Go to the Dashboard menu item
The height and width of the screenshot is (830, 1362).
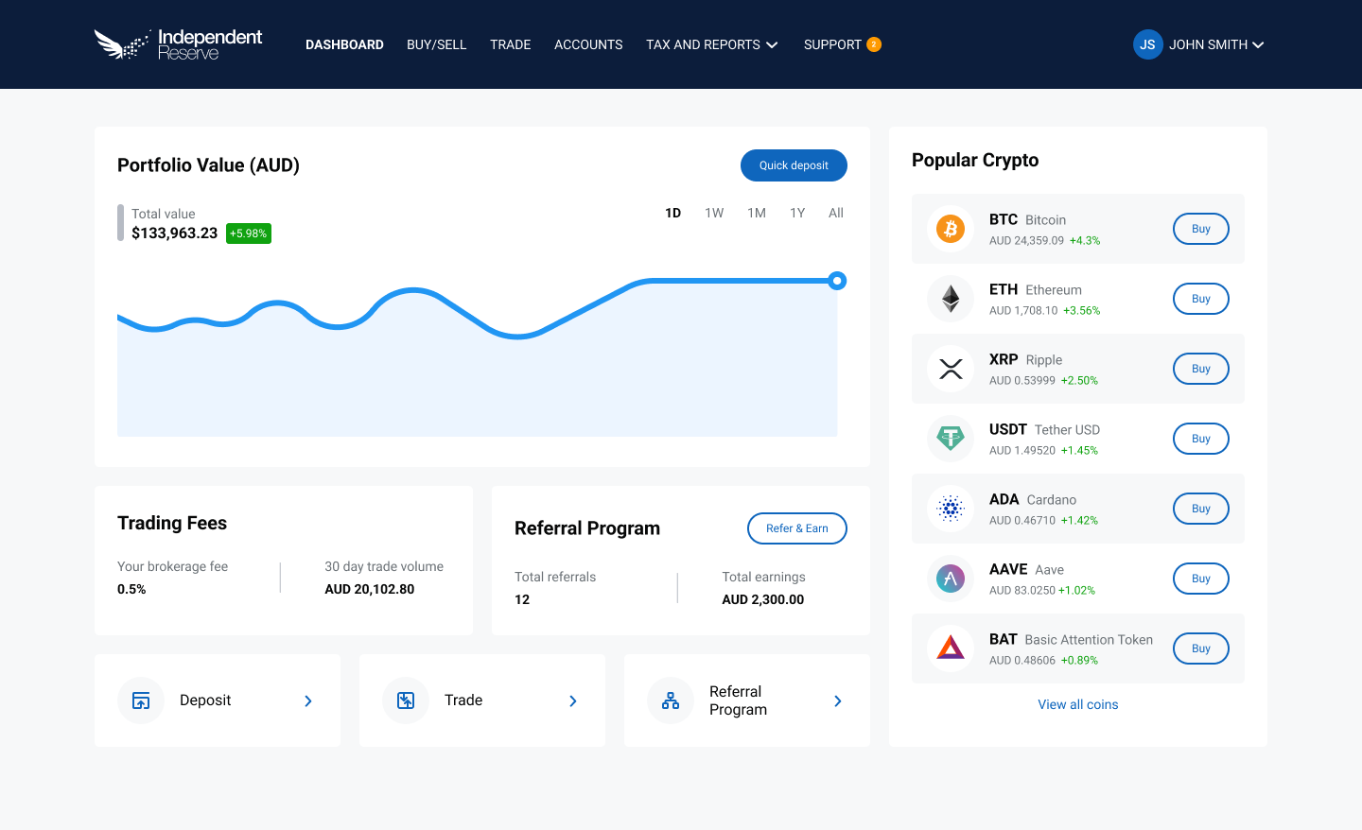(344, 44)
